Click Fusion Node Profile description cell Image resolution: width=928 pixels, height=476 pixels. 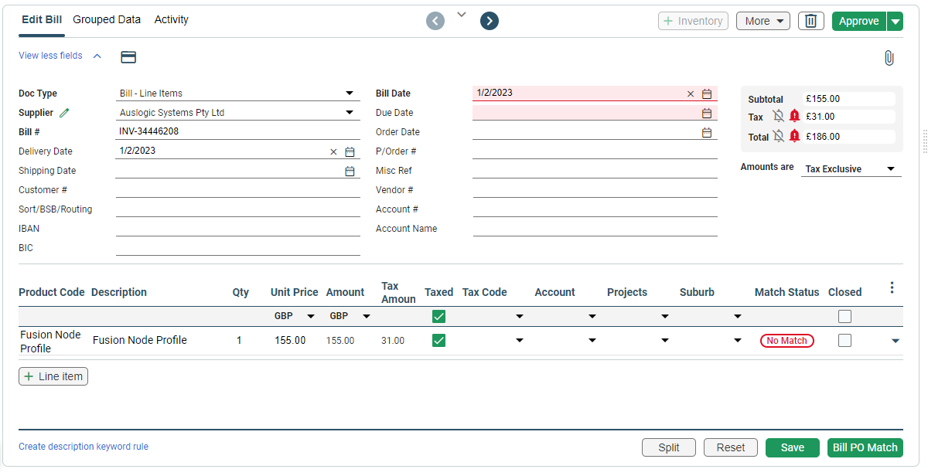(x=140, y=340)
